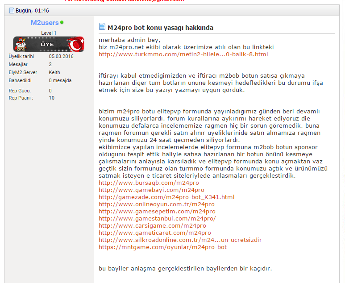Open the silkroadonline.com.tr link
The image size is (345, 283).
click(180, 240)
